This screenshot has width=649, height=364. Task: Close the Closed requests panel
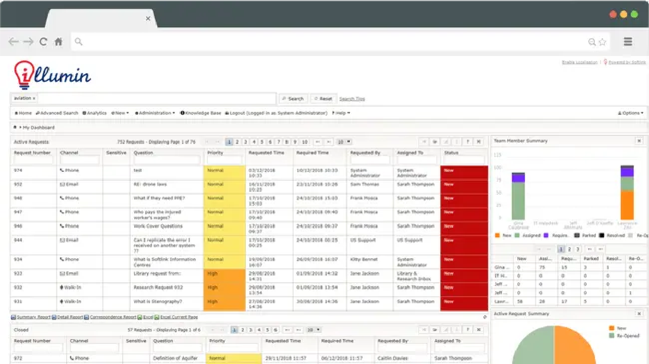pyautogui.click(x=478, y=330)
